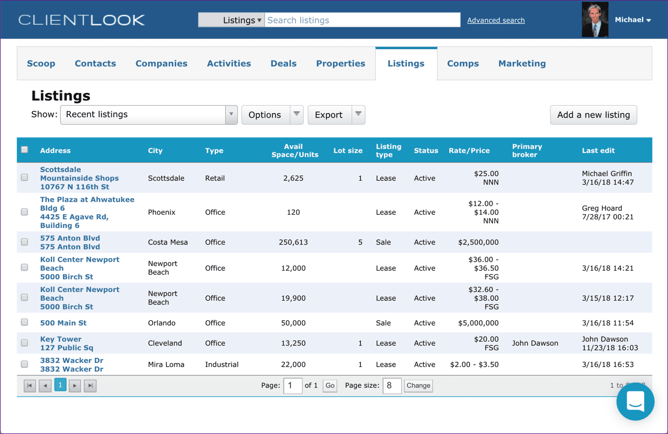The image size is (668, 434).
Task: Click John Dawson primary broker cell
Action: pos(535,343)
